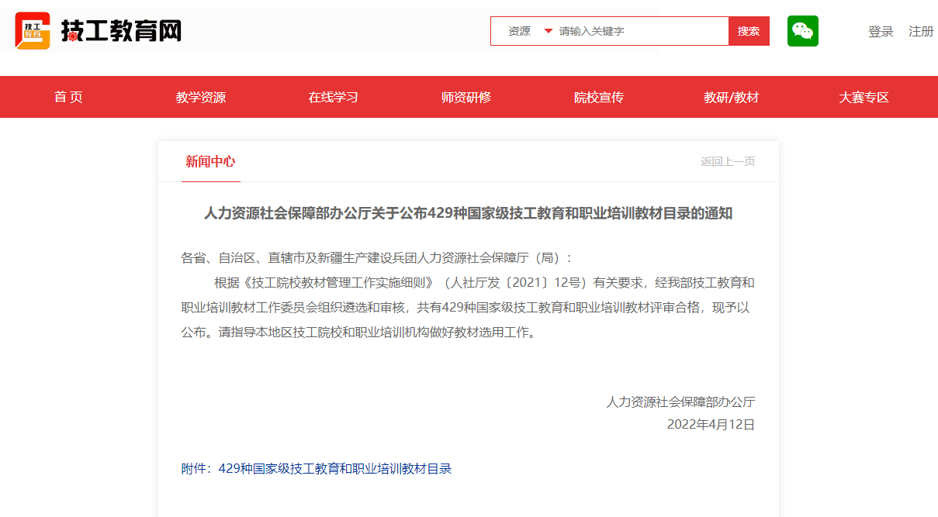The width and height of the screenshot is (938, 517).
Task: Select 在线学习 in the navigation bar
Action: (333, 97)
